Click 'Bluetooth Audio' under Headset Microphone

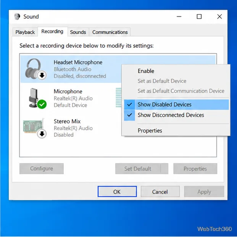pos(73,69)
